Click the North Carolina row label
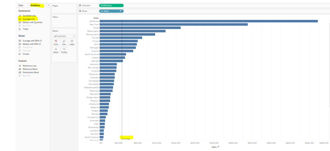Viewport: 330px width, 151px height. 92,54
